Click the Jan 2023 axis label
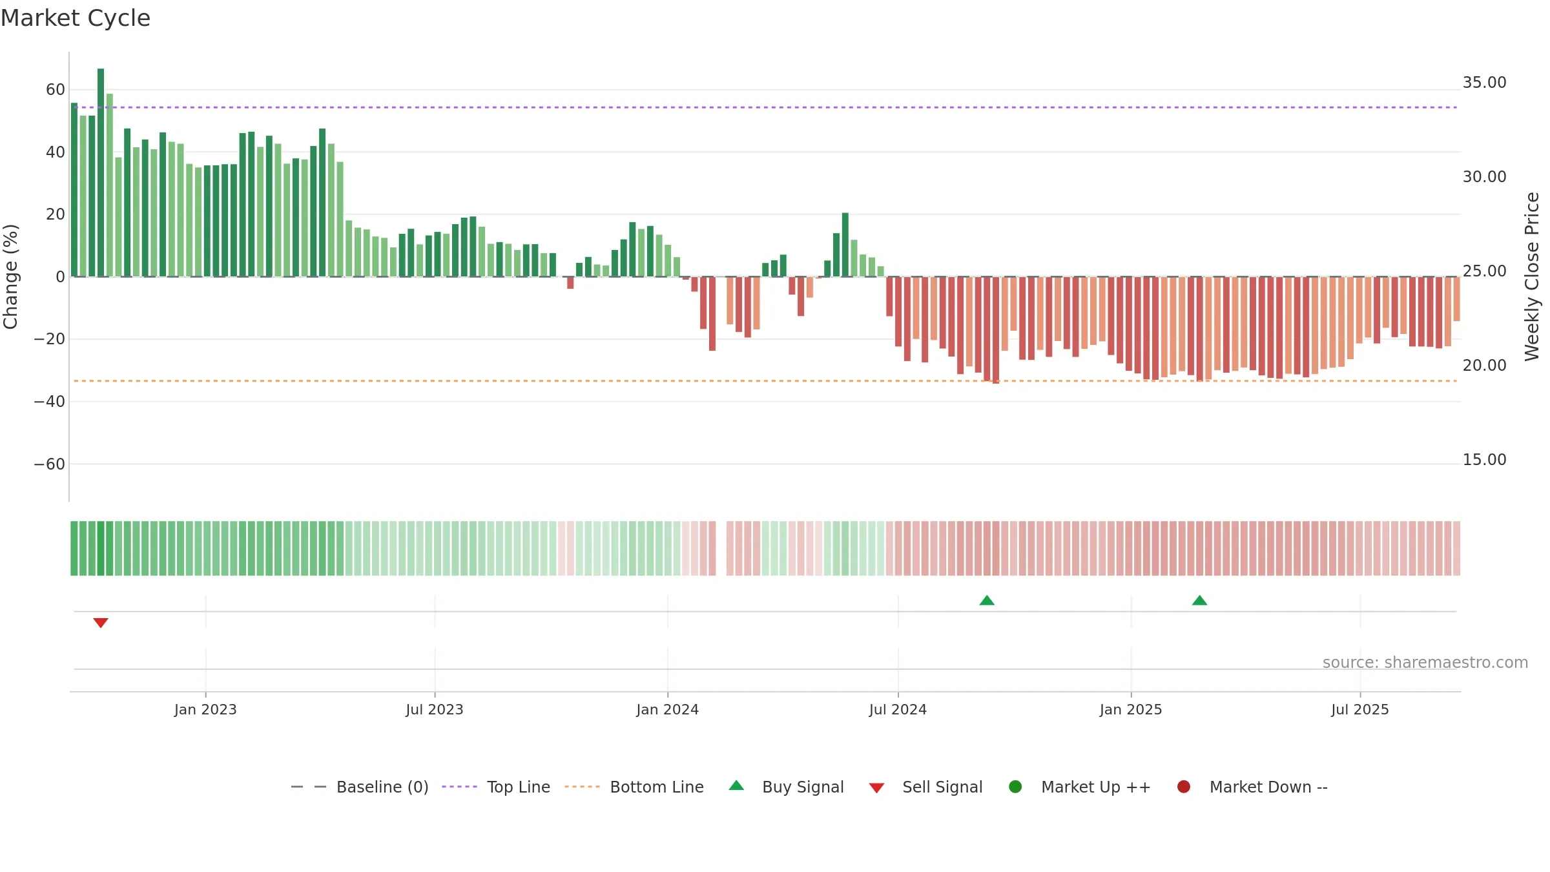 [205, 709]
